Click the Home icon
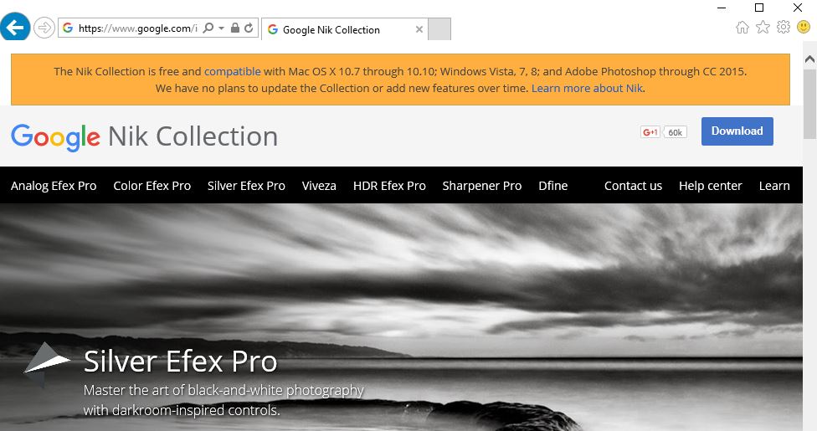 click(x=742, y=27)
